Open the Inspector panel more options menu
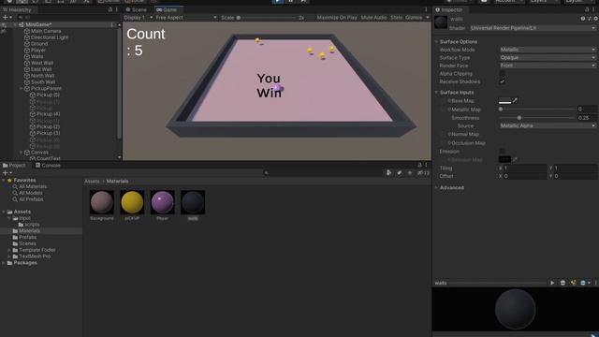The image size is (599, 337). [594, 9]
